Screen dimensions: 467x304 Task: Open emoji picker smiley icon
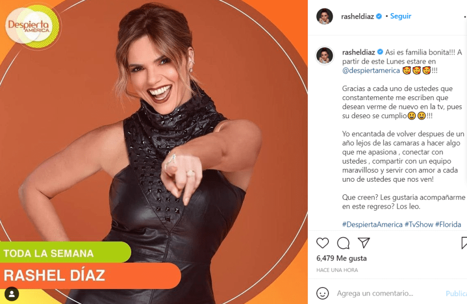coord(323,293)
